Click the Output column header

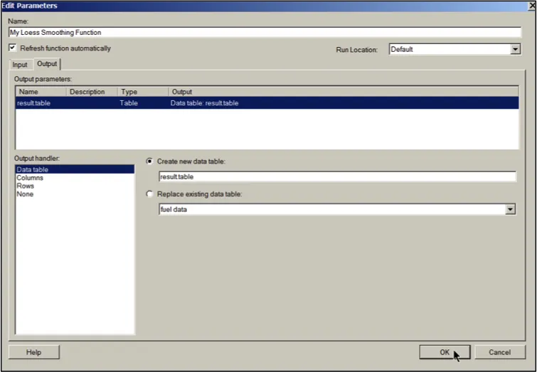[343, 92]
